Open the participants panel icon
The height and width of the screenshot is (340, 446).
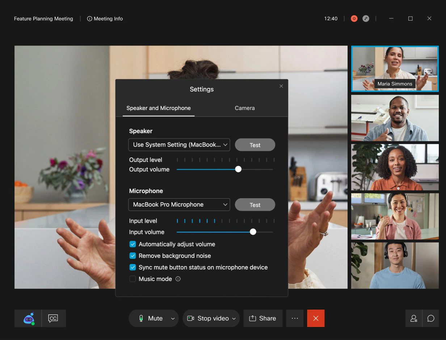(414, 318)
